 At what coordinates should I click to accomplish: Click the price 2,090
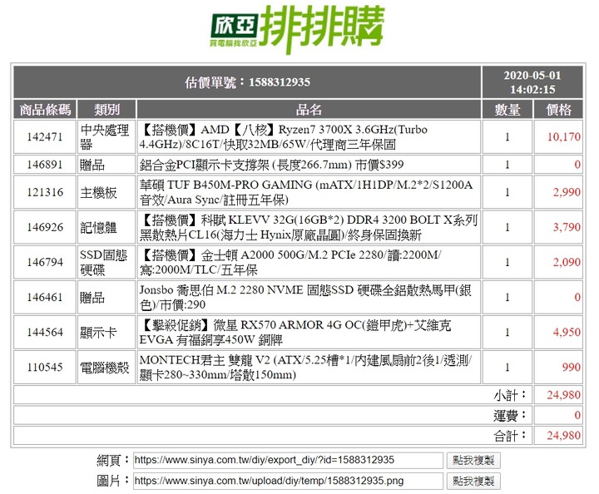(x=567, y=262)
